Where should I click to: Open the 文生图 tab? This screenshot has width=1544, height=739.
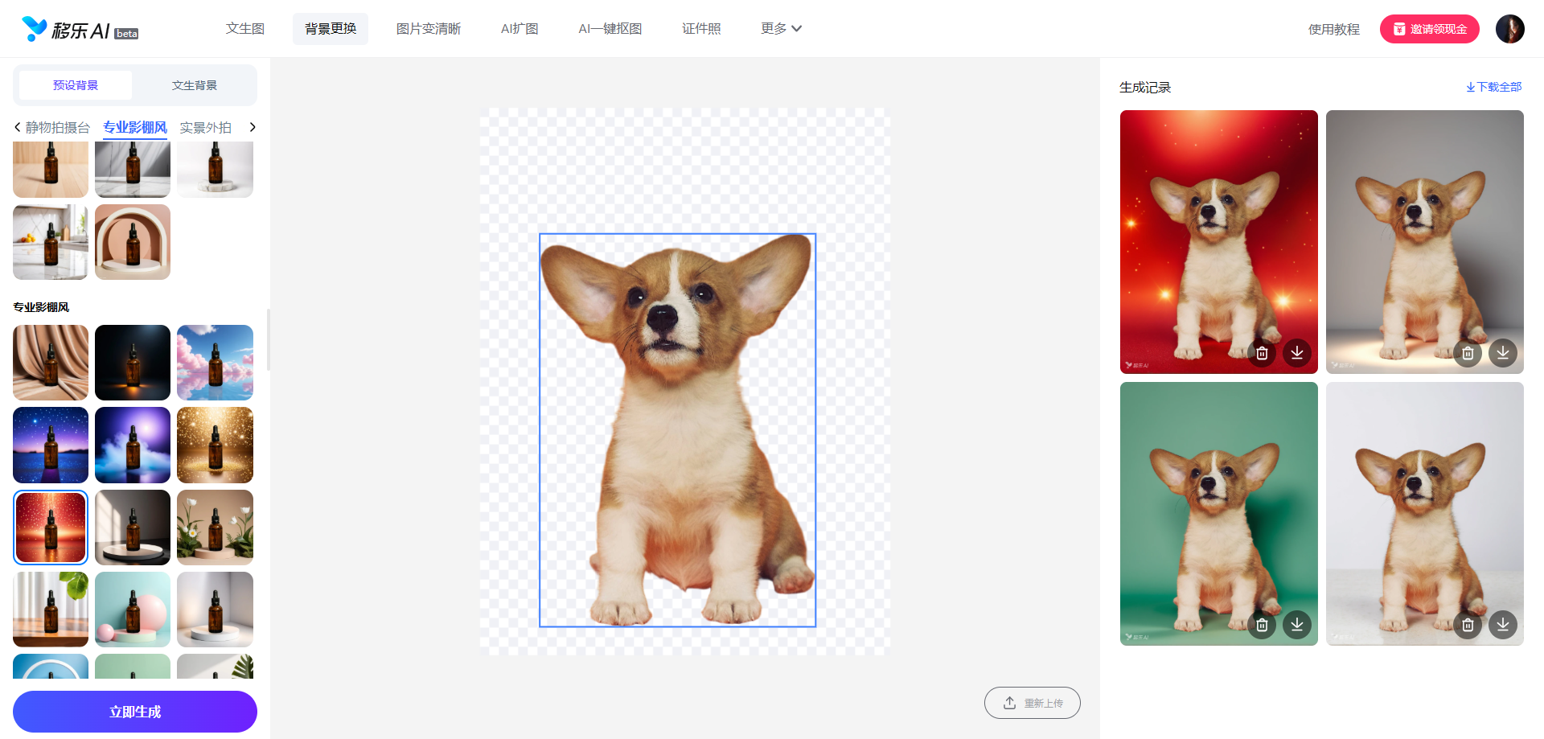pyautogui.click(x=245, y=29)
